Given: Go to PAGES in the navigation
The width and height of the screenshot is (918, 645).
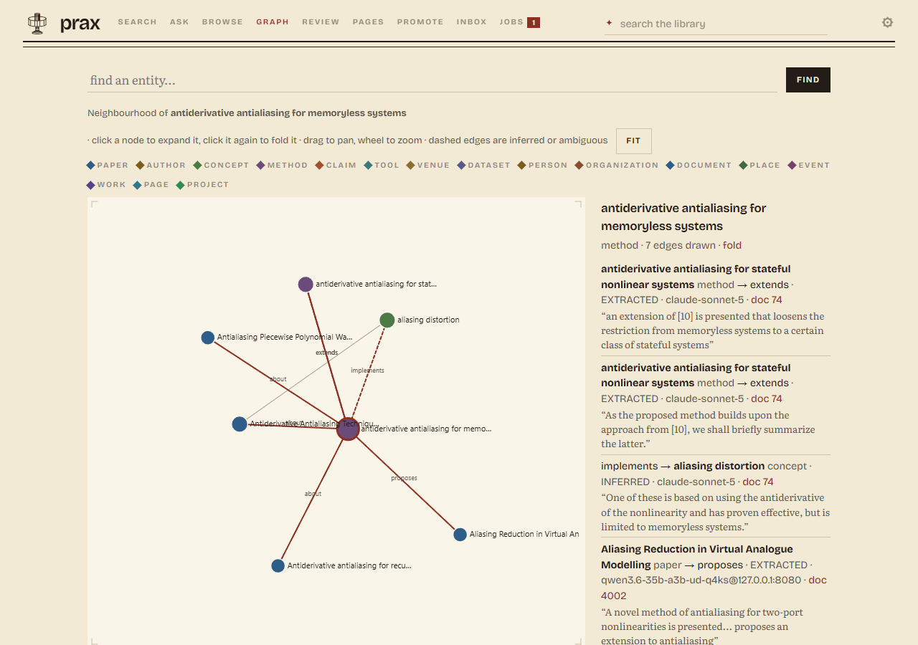Looking at the screenshot, I should tap(368, 22).
